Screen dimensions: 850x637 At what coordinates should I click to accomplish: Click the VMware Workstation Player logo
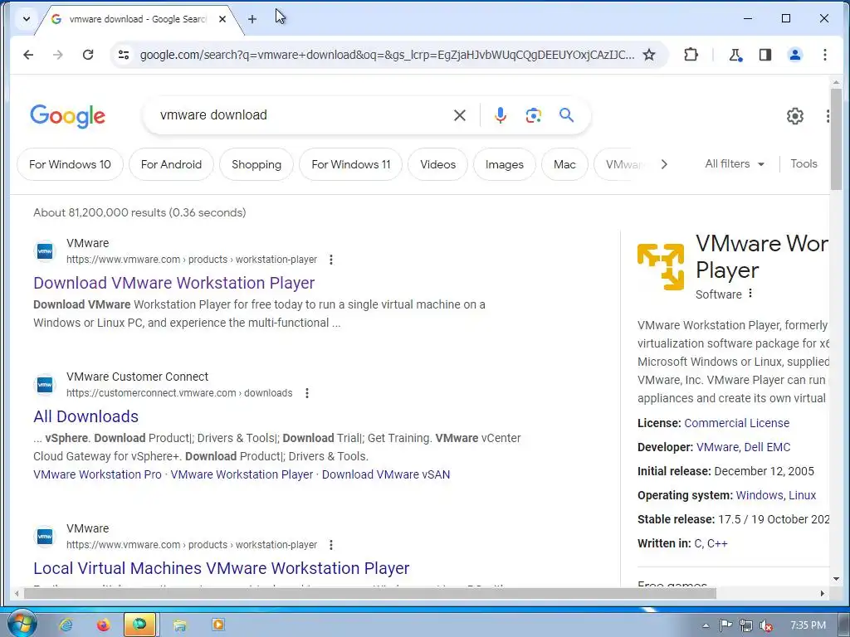pyautogui.click(x=660, y=266)
